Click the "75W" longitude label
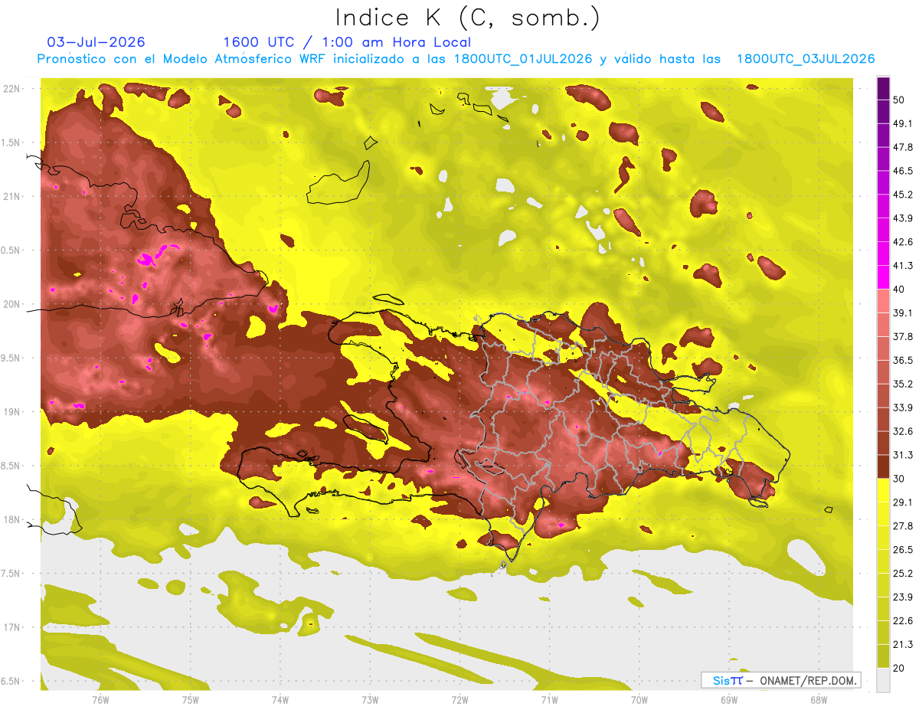 click(190, 700)
